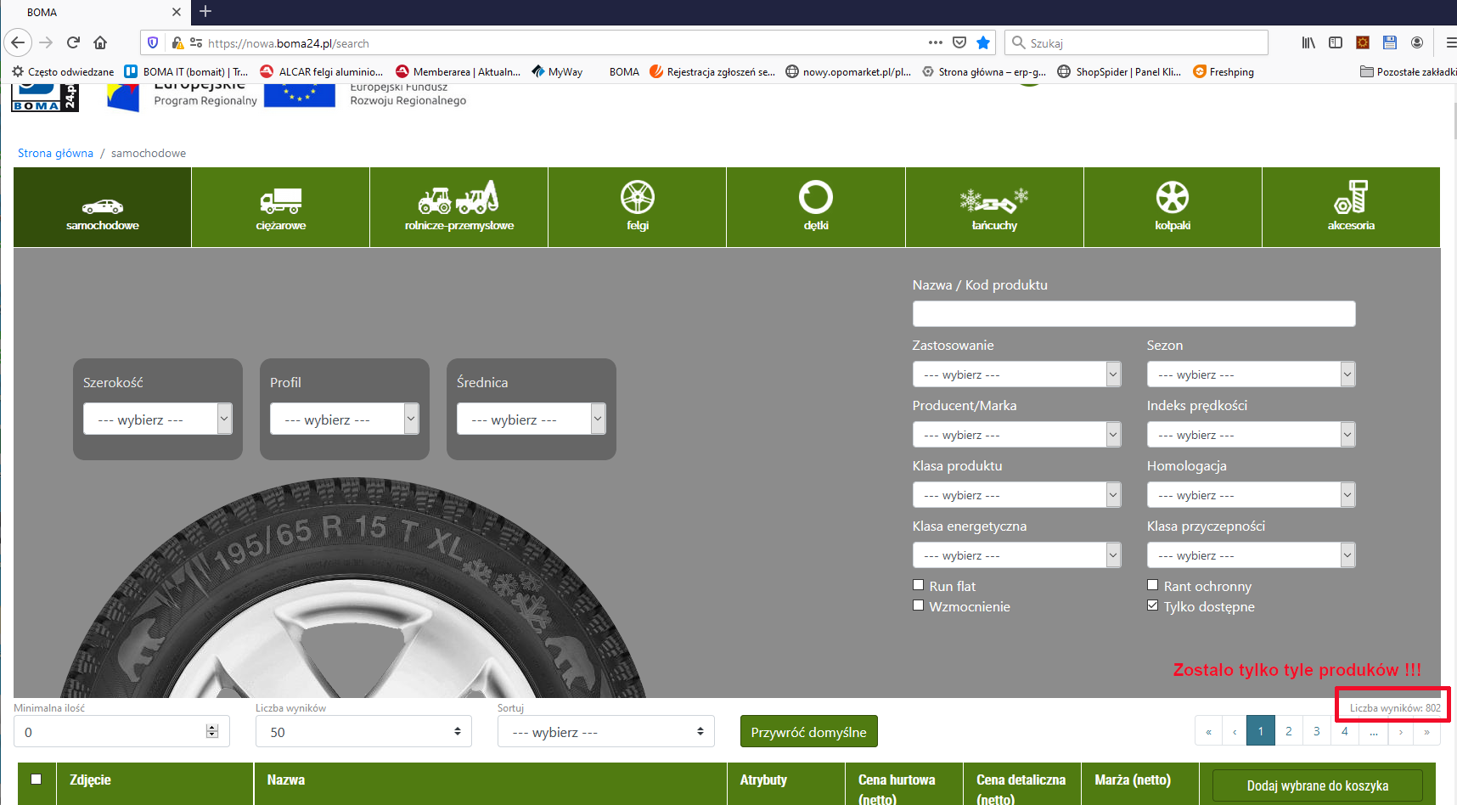Open the MyWay bookmark
1457x805 pixels.
(558, 72)
